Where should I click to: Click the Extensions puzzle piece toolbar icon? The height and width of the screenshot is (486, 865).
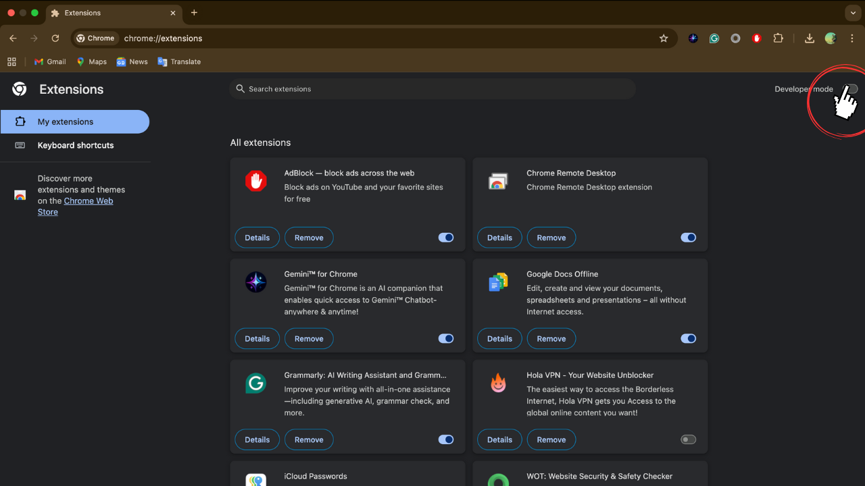tap(778, 38)
